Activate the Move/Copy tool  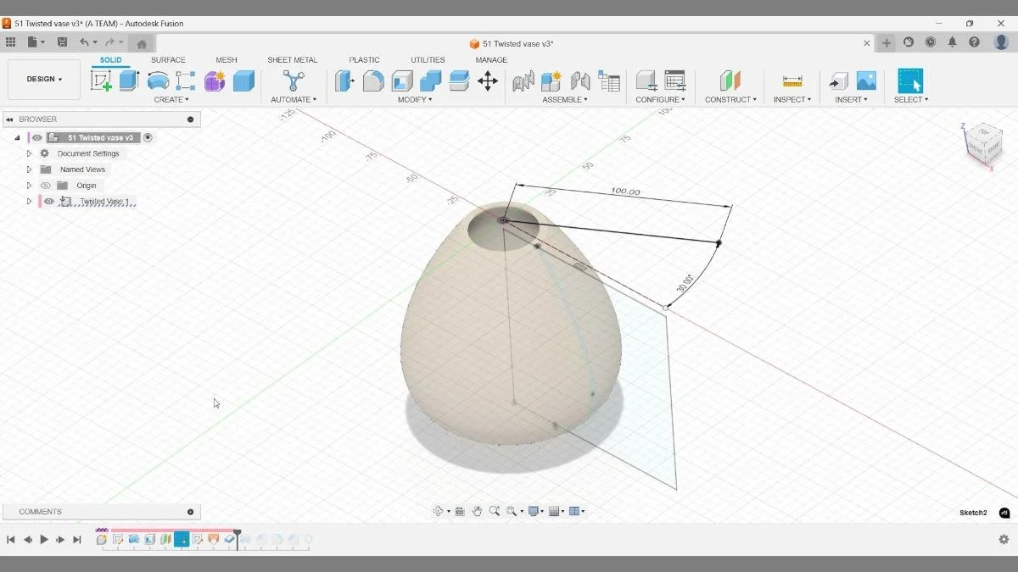[488, 81]
